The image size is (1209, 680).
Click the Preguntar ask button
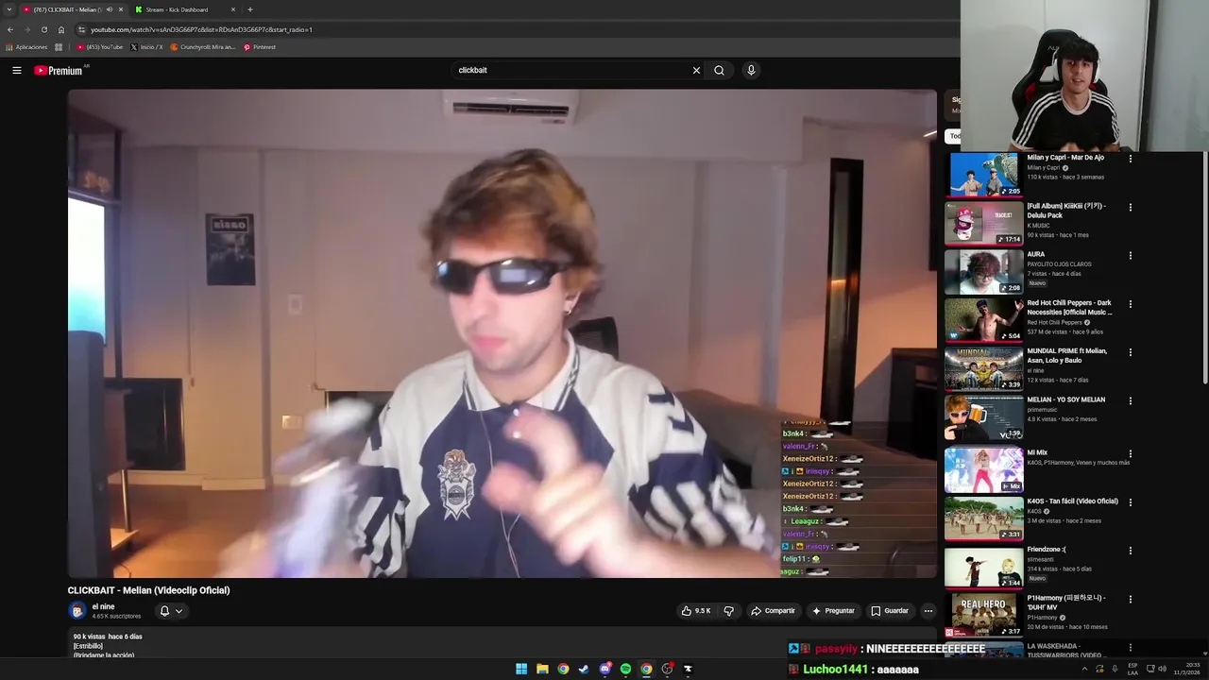click(x=833, y=611)
